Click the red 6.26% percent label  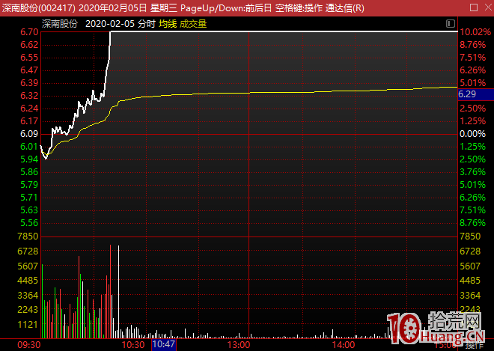(472, 70)
